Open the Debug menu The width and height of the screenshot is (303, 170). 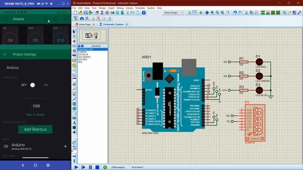[120, 8]
